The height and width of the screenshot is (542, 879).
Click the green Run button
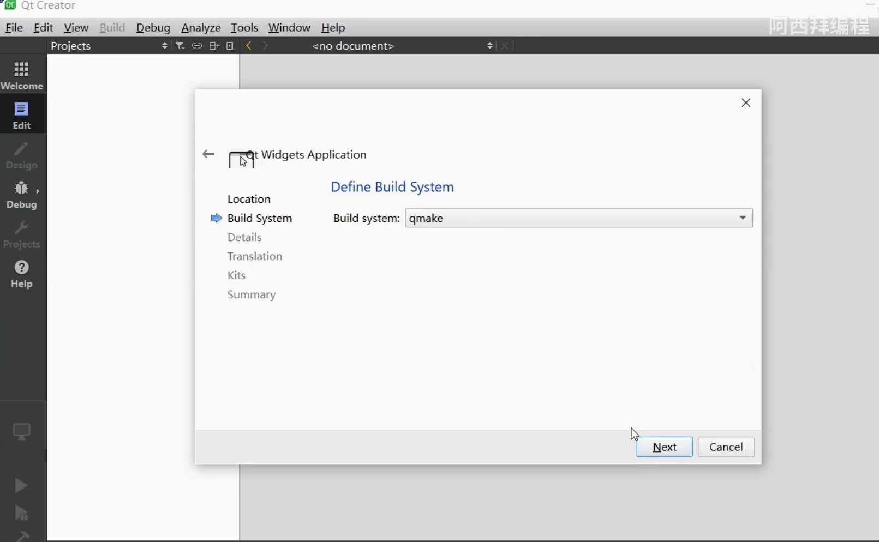[21, 485]
